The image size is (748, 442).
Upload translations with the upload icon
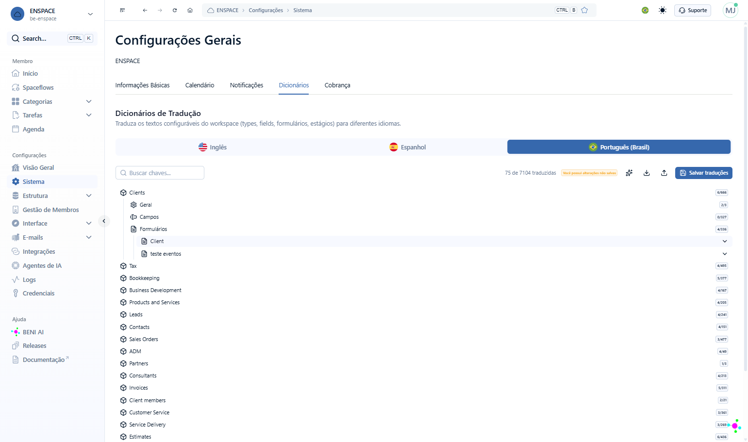(664, 173)
